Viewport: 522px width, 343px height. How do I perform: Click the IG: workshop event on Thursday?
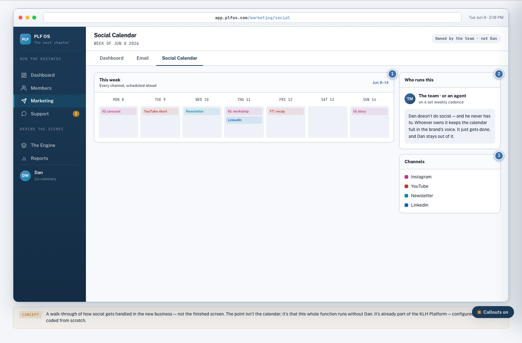pos(244,111)
